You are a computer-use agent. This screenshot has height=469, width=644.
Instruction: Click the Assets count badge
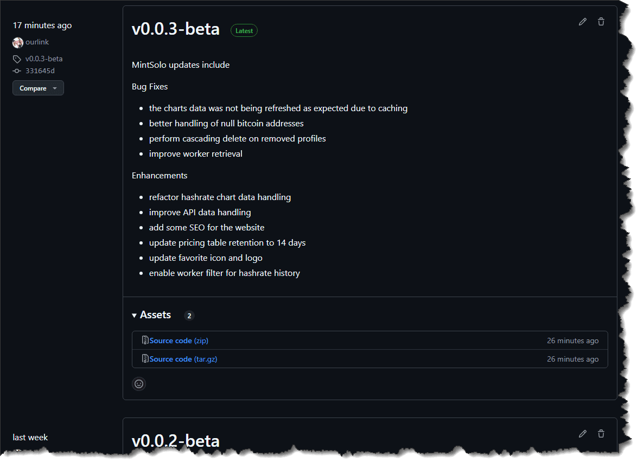[189, 316]
